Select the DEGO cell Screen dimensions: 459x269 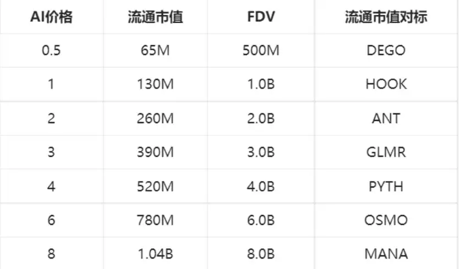[386, 51]
